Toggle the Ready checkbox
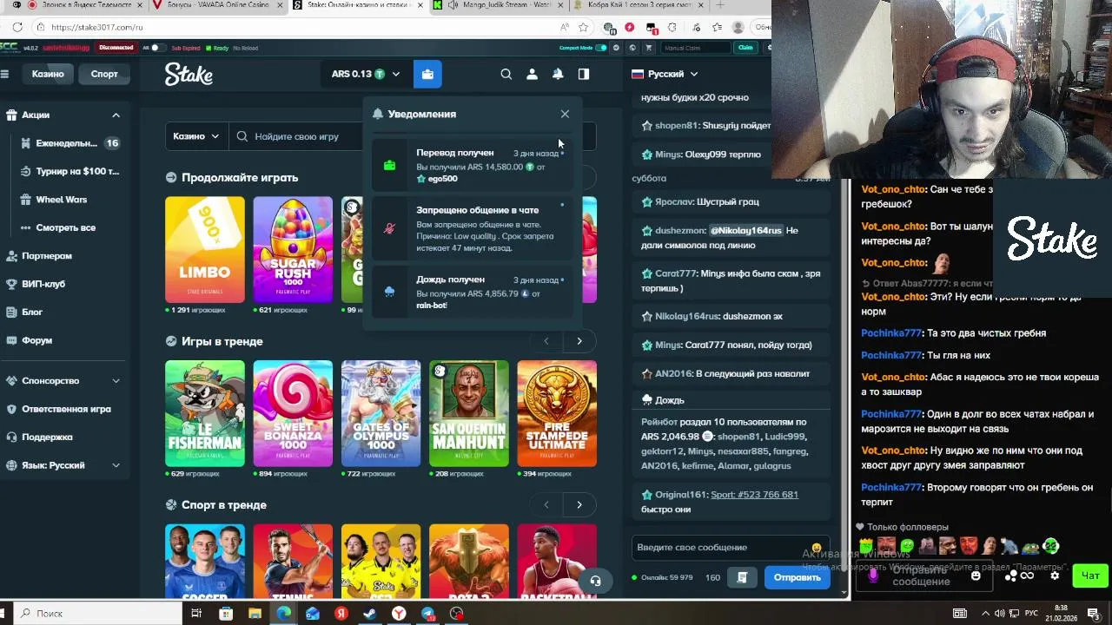This screenshot has height=625, width=1112. point(209,48)
